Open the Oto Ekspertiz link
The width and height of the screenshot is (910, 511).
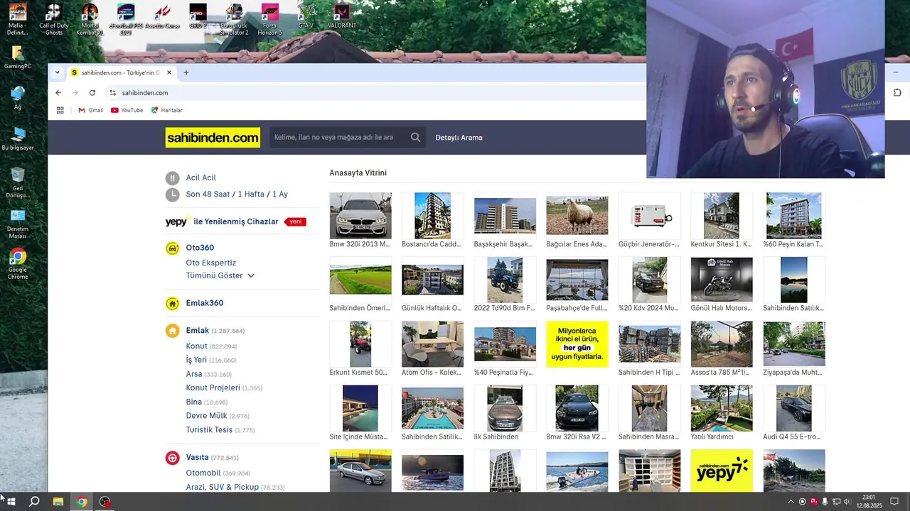point(210,263)
